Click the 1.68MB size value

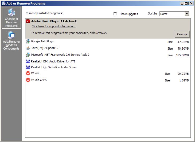[184, 80]
